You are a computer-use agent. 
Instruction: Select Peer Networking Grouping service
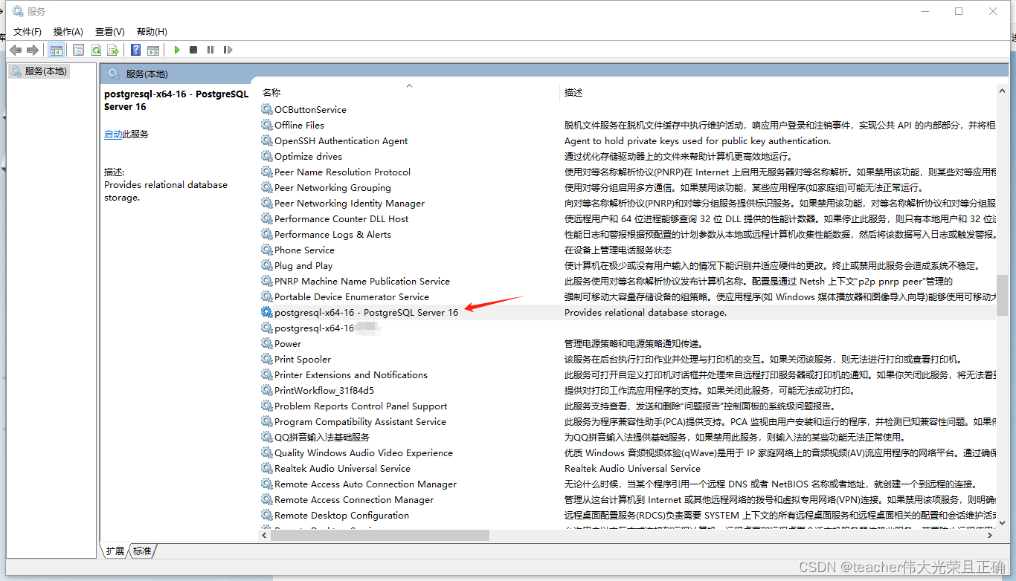(x=332, y=187)
